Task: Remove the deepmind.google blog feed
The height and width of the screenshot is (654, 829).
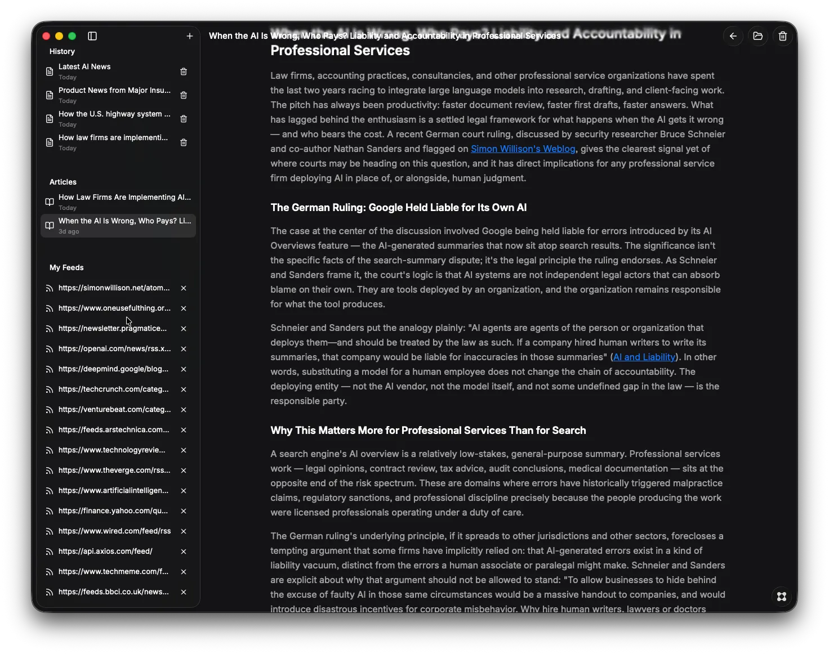Action: 184,369
